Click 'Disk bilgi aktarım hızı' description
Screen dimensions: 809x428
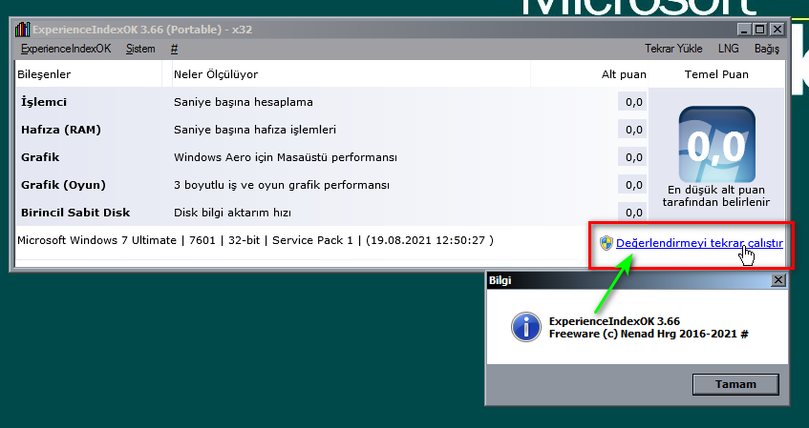point(232,213)
